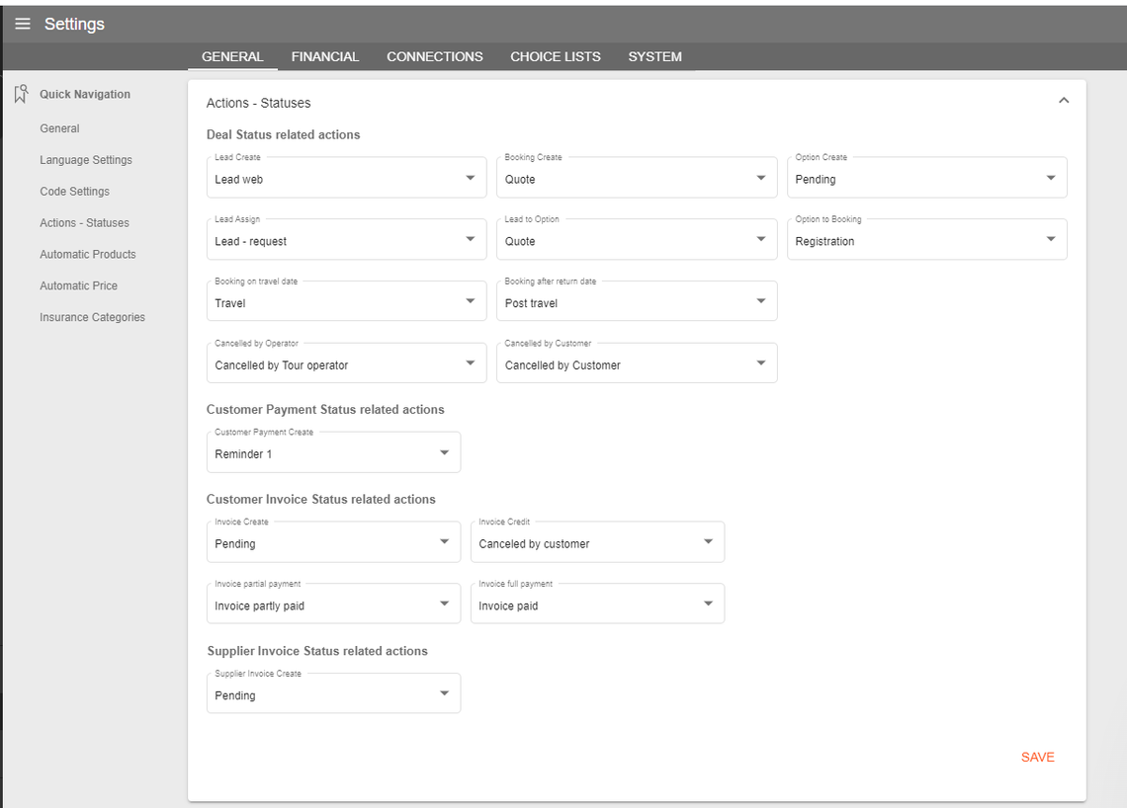Click Customer Invoice Status related actions heading
1127x808 pixels.
[x=321, y=499]
